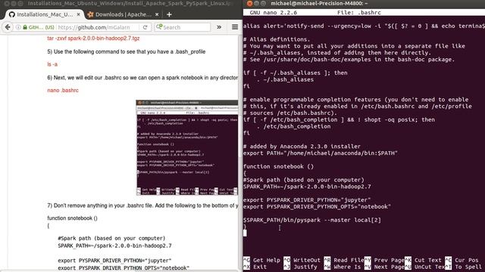Open Firefox hamburger menu

coord(235,27)
